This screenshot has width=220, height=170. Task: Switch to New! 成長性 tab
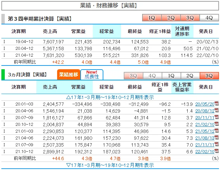[x=92, y=75]
